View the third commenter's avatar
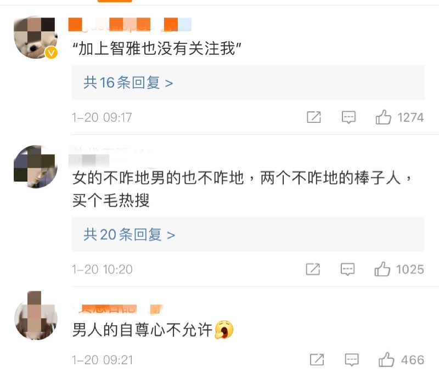 click(35, 313)
